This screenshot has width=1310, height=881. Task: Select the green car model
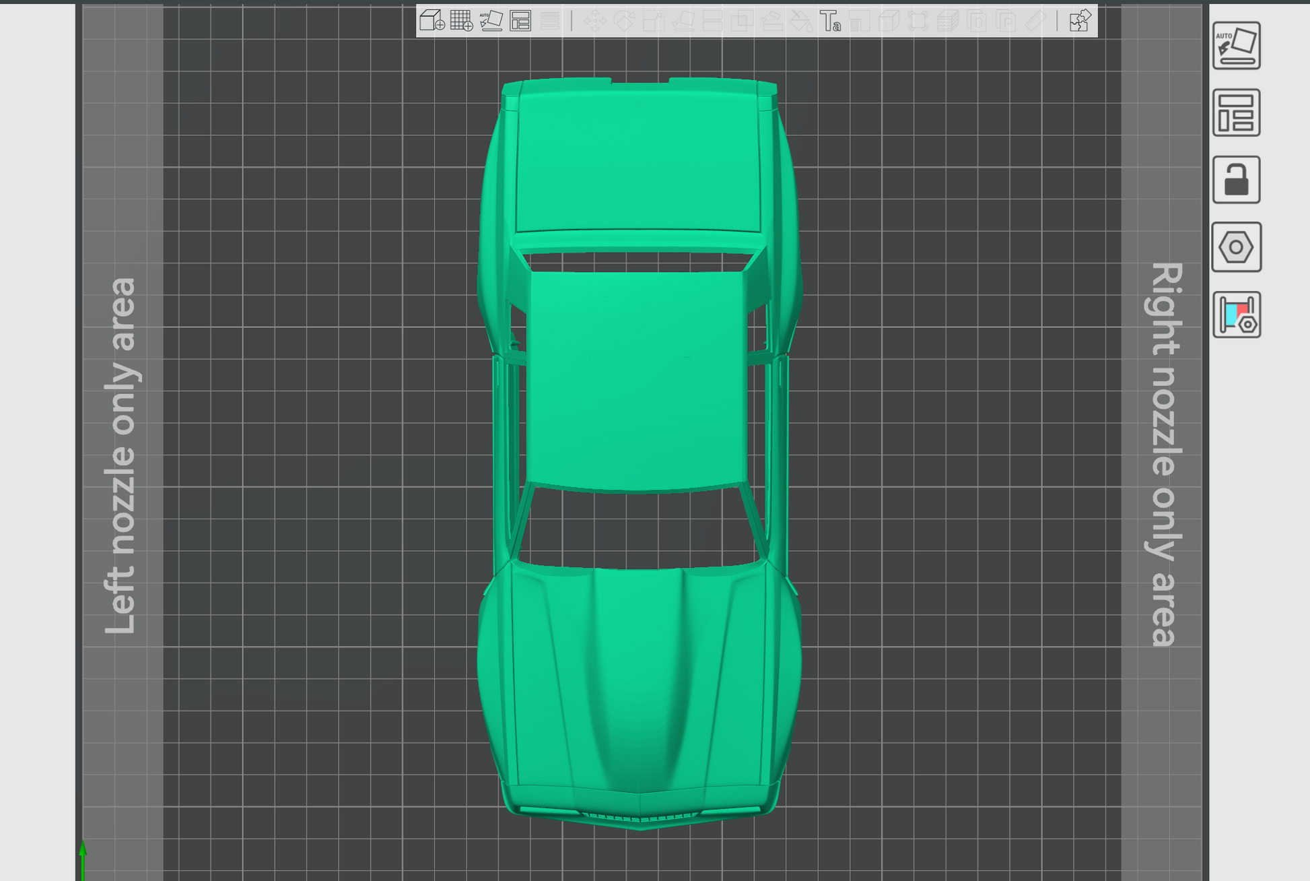637,377
